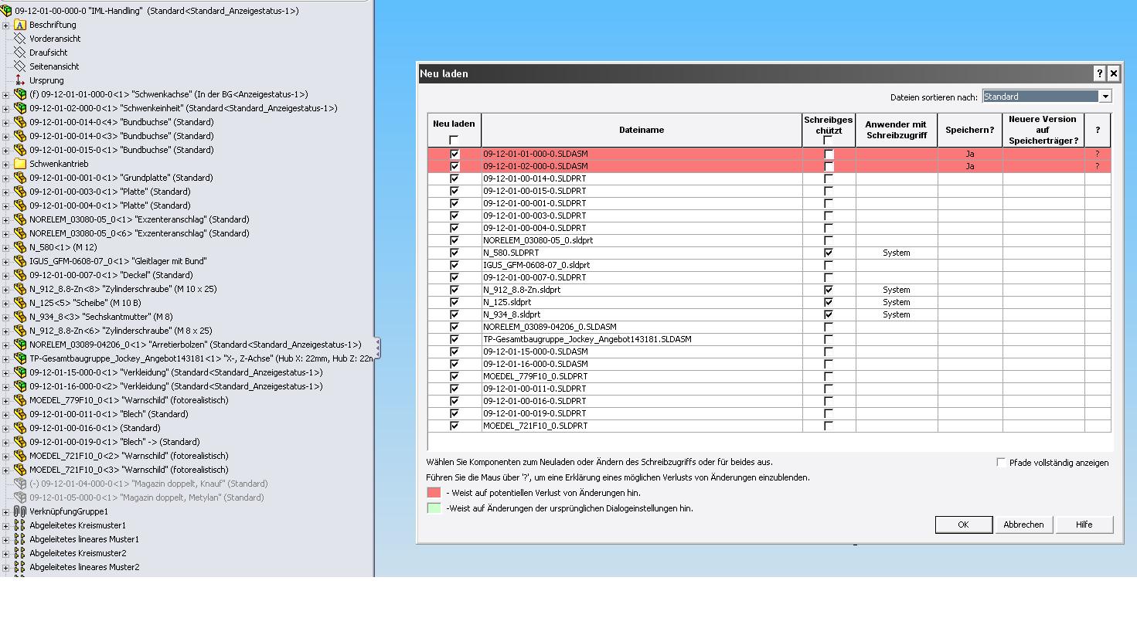The image size is (1137, 618).
Task: Select file name IGUS_GFM-0608-07_0.sldprt
Action: [x=536, y=265]
